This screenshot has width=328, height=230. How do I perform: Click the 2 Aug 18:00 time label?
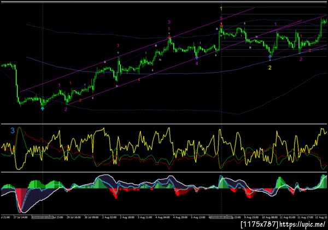127,217
